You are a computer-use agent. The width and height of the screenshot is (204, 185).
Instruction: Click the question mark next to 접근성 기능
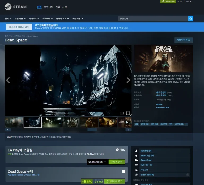pos(188,175)
